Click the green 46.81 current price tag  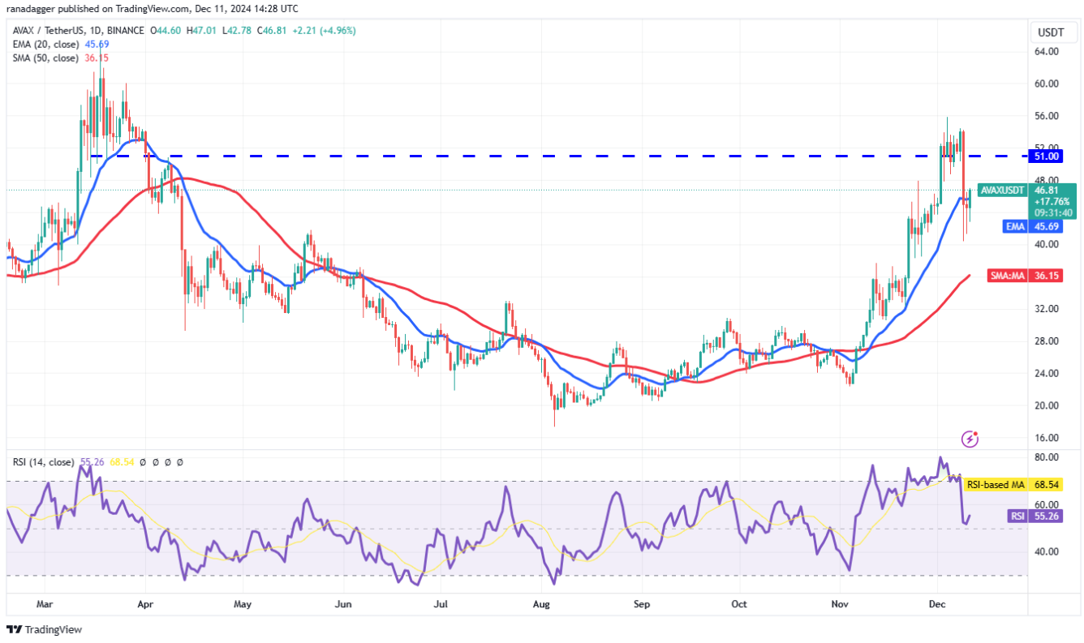click(1047, 191)
